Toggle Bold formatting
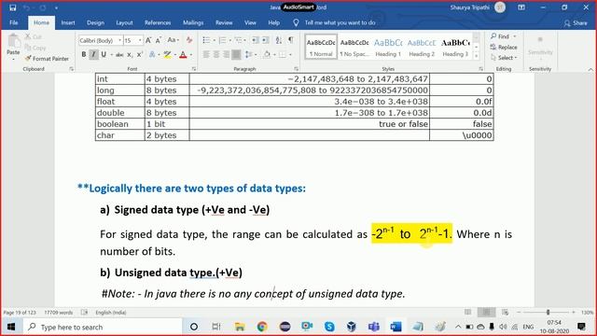This screenshot has width=597, height=336. (84, 54)
